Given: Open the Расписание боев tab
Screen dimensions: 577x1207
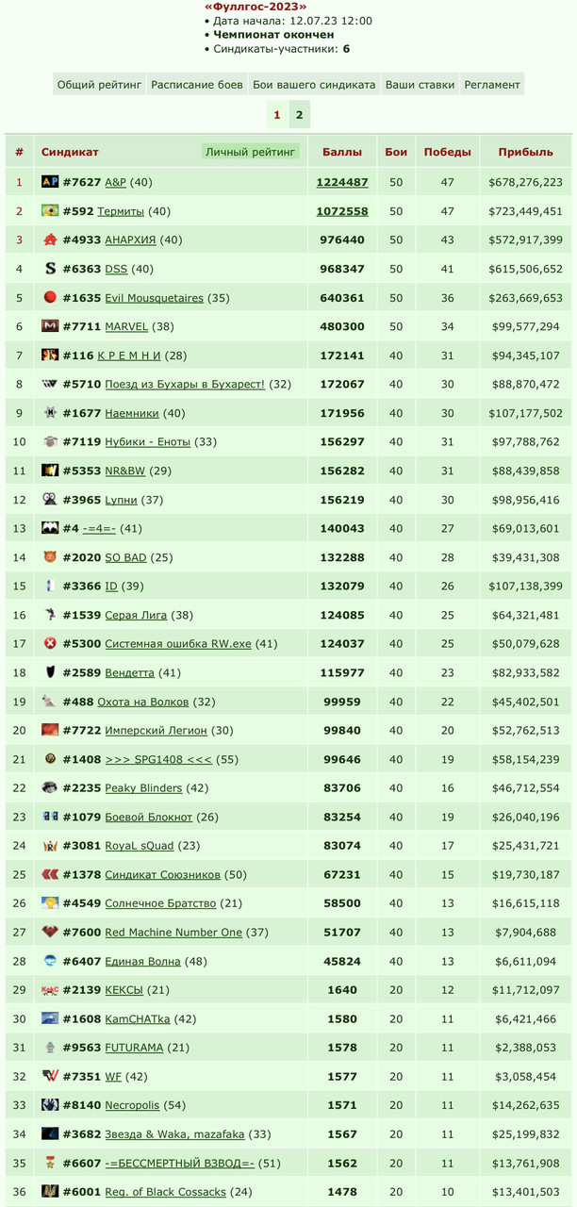Looking at the screenshot, I should point(198,84).
